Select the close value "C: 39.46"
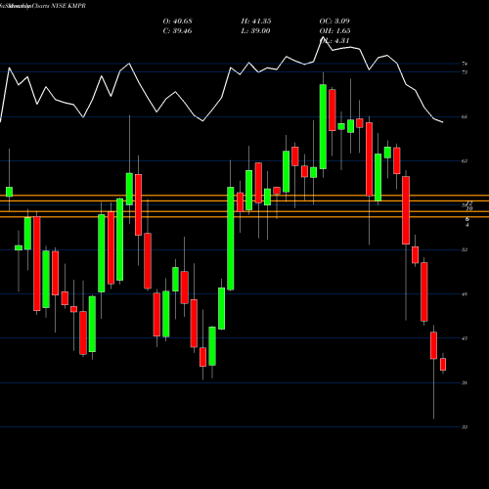The width and height of the screenshot is (489, 489). pos(177,31)
